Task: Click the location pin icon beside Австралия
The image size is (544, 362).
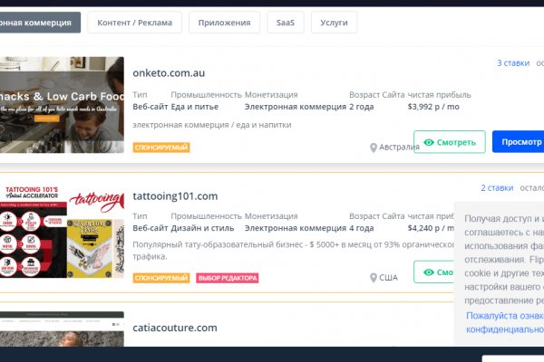Action: pos(374,148)
